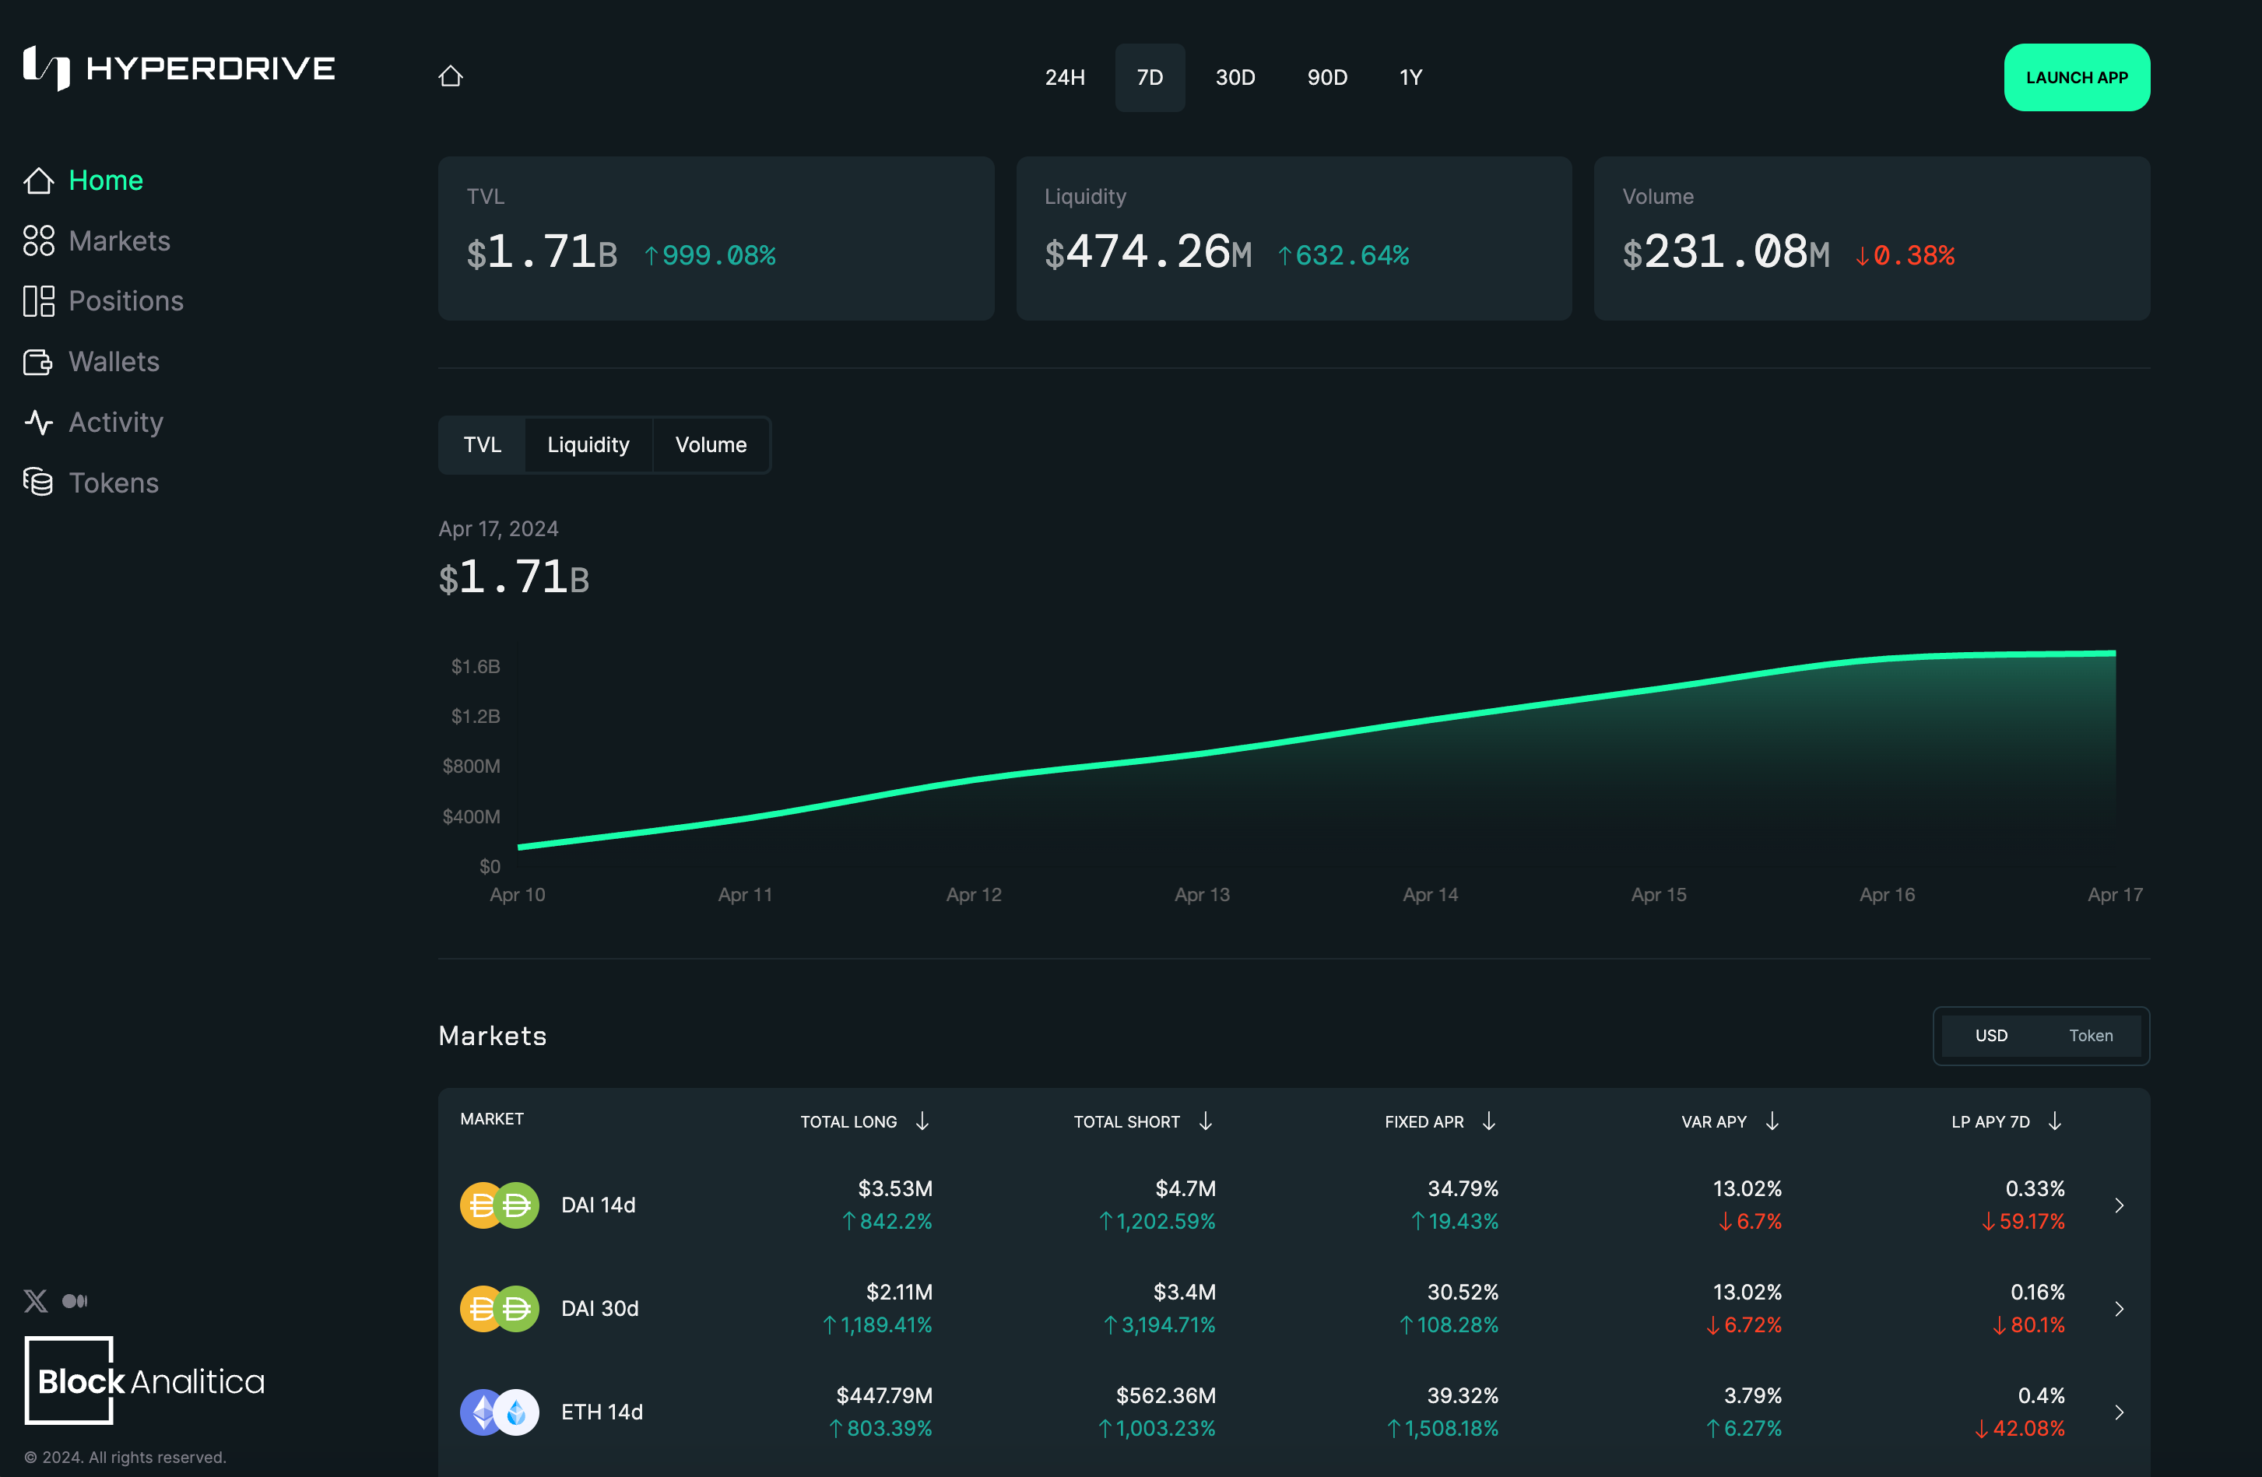Switch the chart to the Liquidity tab
The height and width of the screenshot is (1477, 2262).
pyautogui.click(x=588, y=445)
